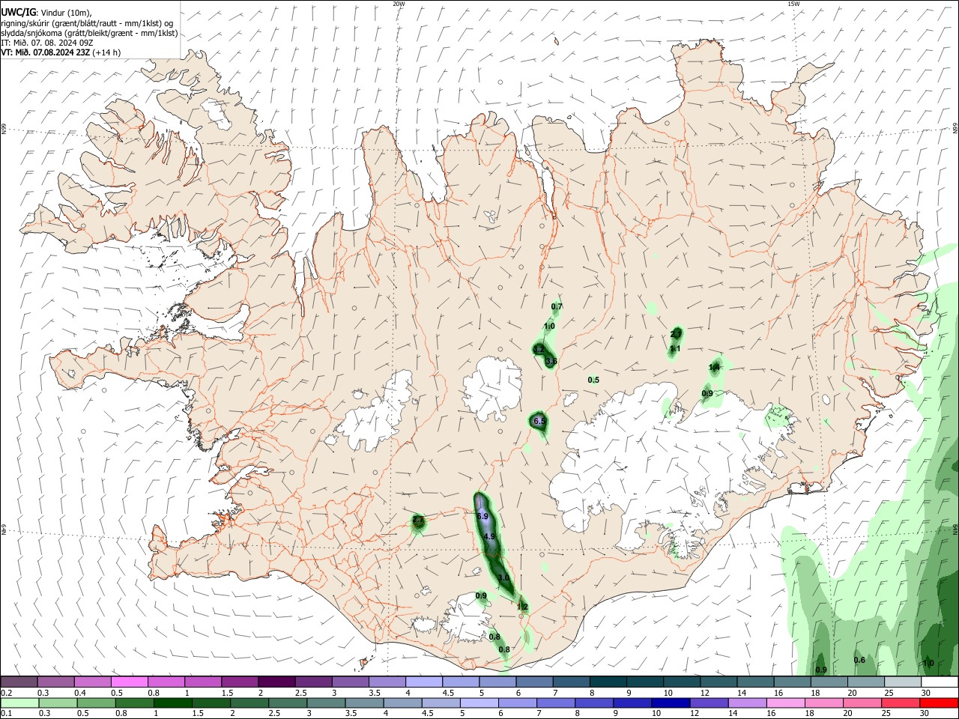Click the 25 label in the upper legend
This screenshot has width=959, height=719.
(891, 693)
